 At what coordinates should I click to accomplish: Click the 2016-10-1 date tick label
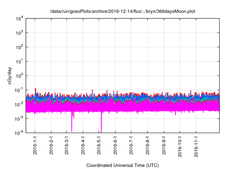pyautogui.click(x=180, y=147)
